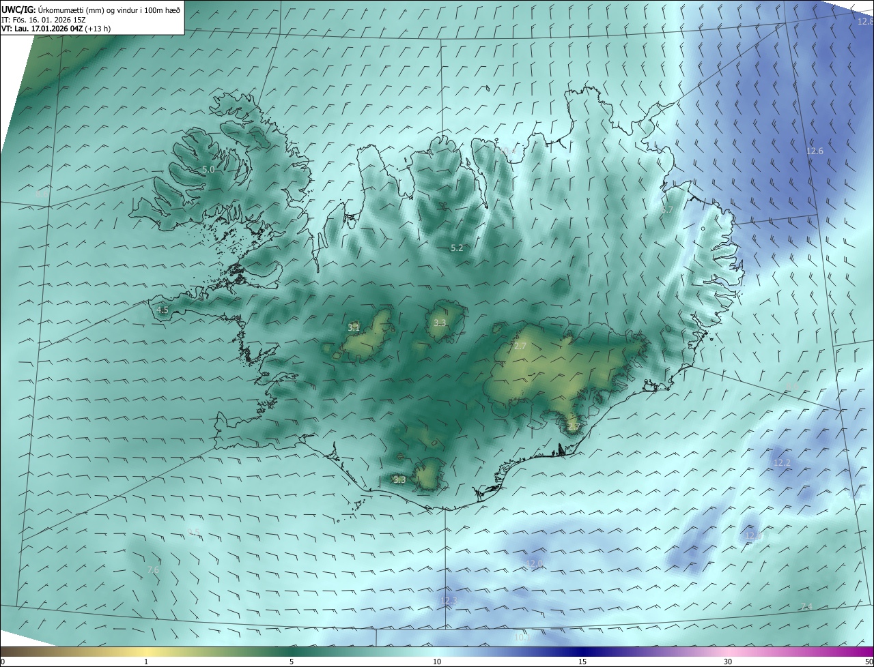Click the 50 tick label on the color scale

[869, 662]
